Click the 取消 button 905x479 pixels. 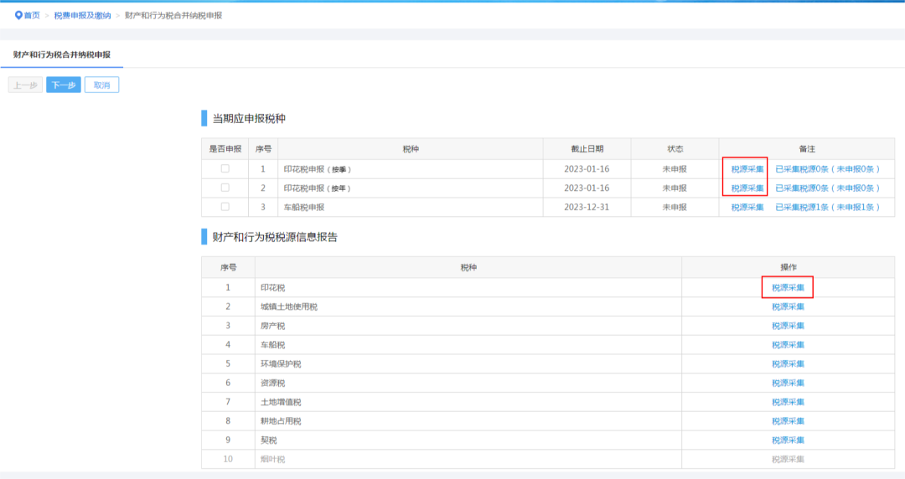101,85
